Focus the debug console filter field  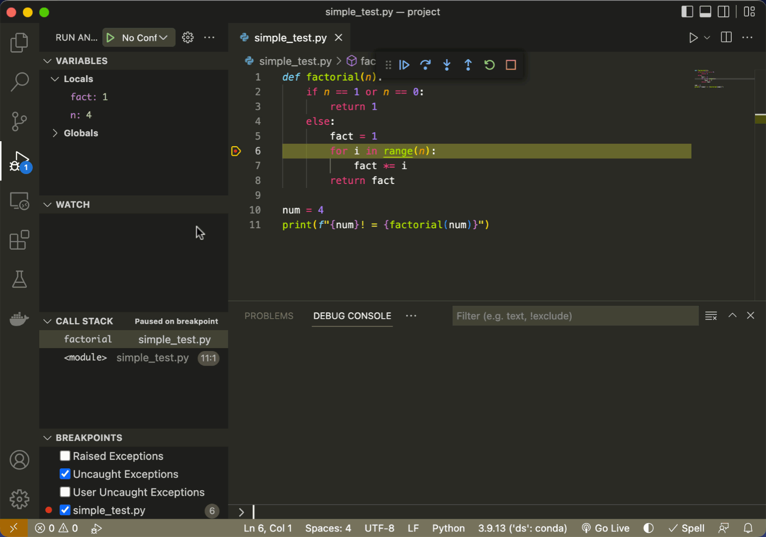[575, 316]
